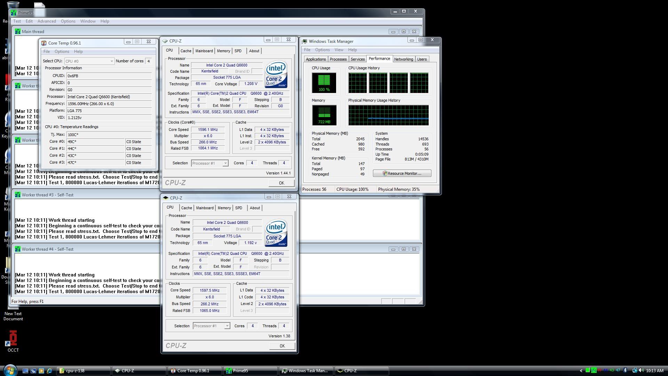The image size is (668, 376).
Task: Click the Bluetooth tray icon
Action: [x=625, y=370]
